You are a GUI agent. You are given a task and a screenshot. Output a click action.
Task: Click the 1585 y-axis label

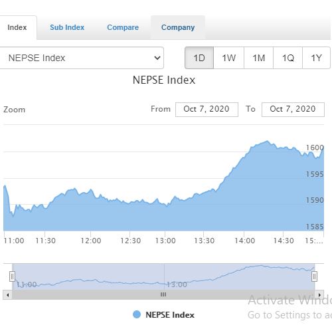pos(315,227)
